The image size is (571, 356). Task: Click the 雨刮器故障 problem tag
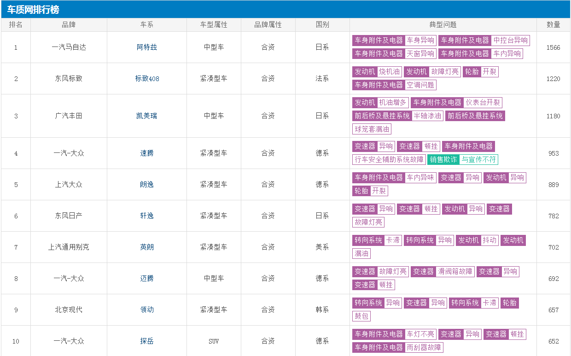click(424, 347)
